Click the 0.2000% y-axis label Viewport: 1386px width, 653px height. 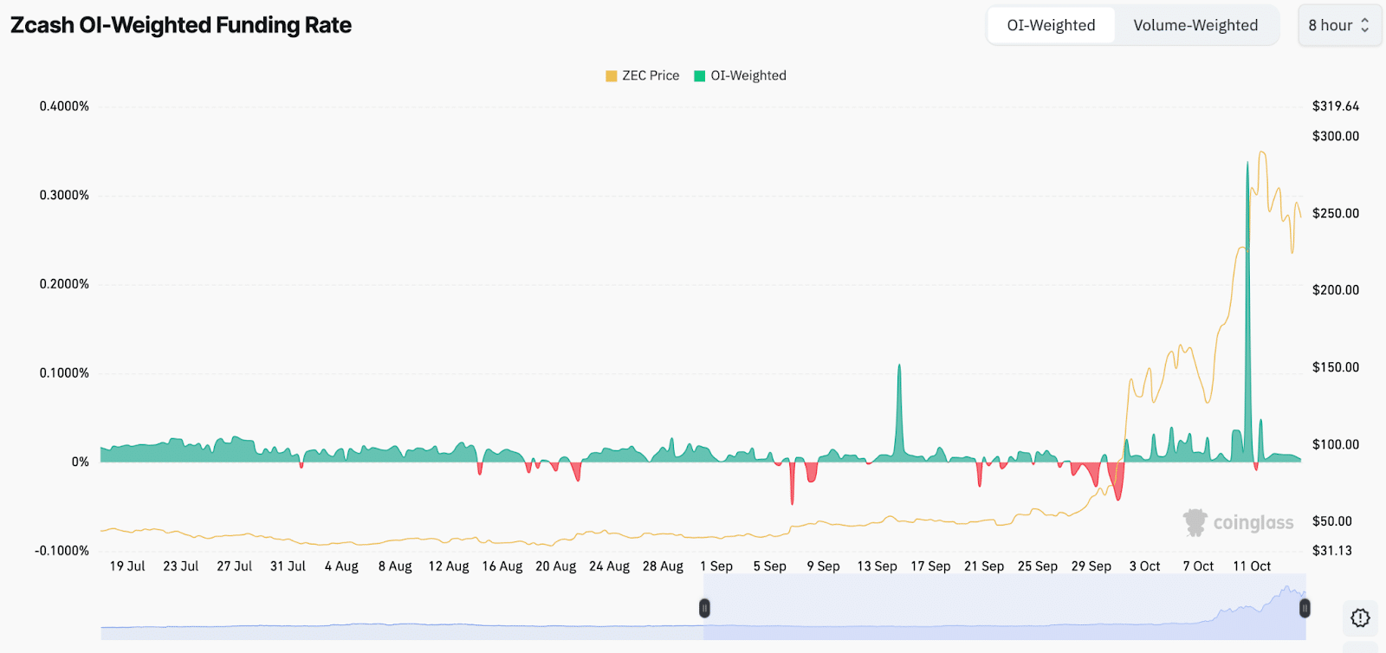click(x=64, y=284)
